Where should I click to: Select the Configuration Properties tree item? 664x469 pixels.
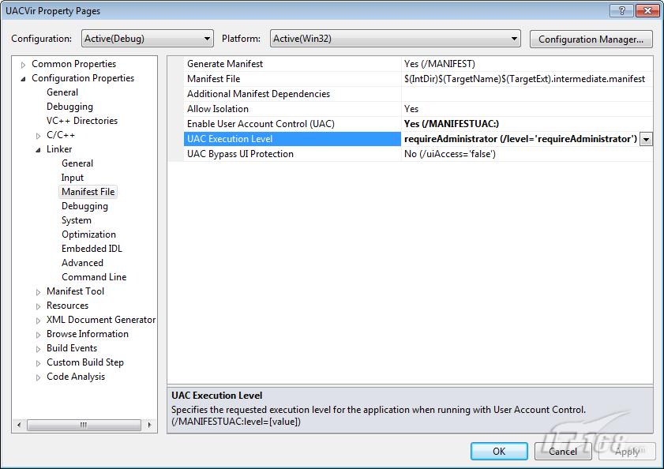[83, 78]
